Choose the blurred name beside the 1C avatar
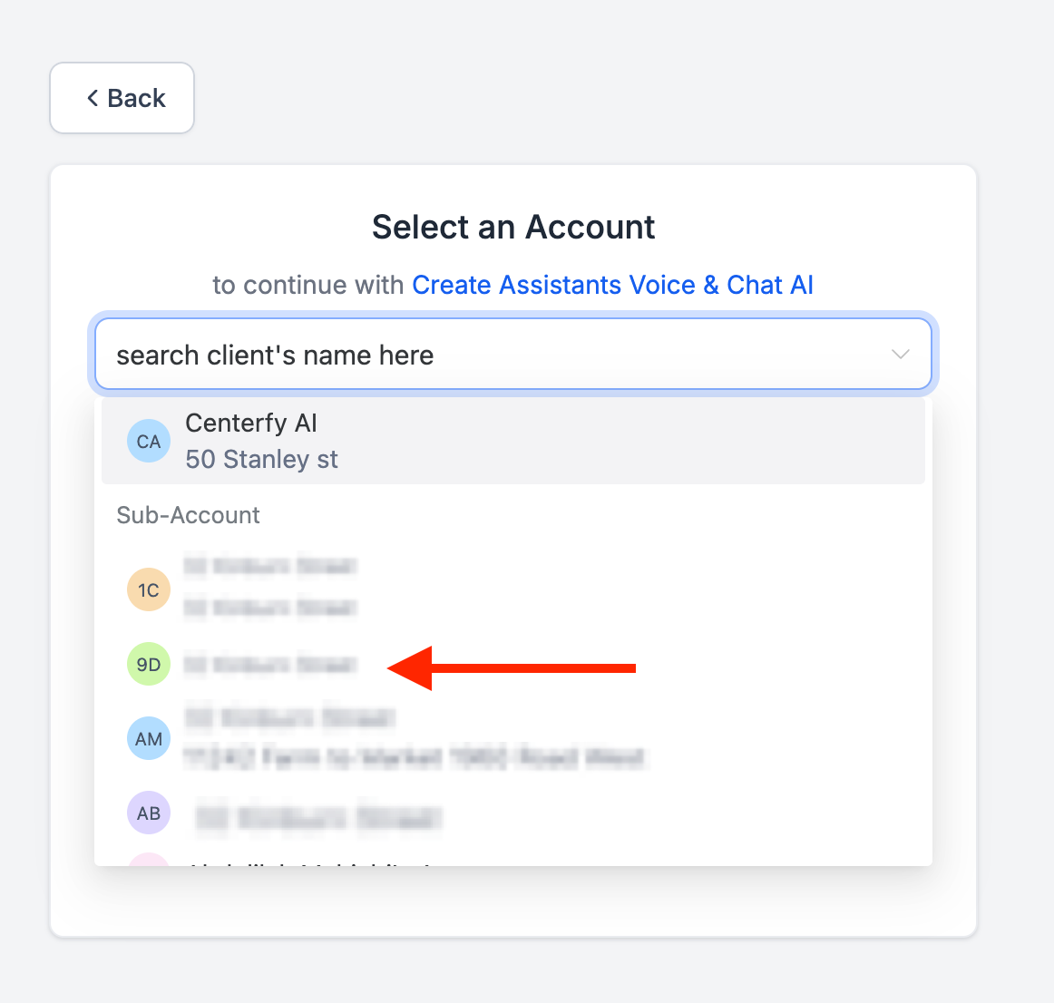The image size is (1054, 1003). [x=270, y=567]
